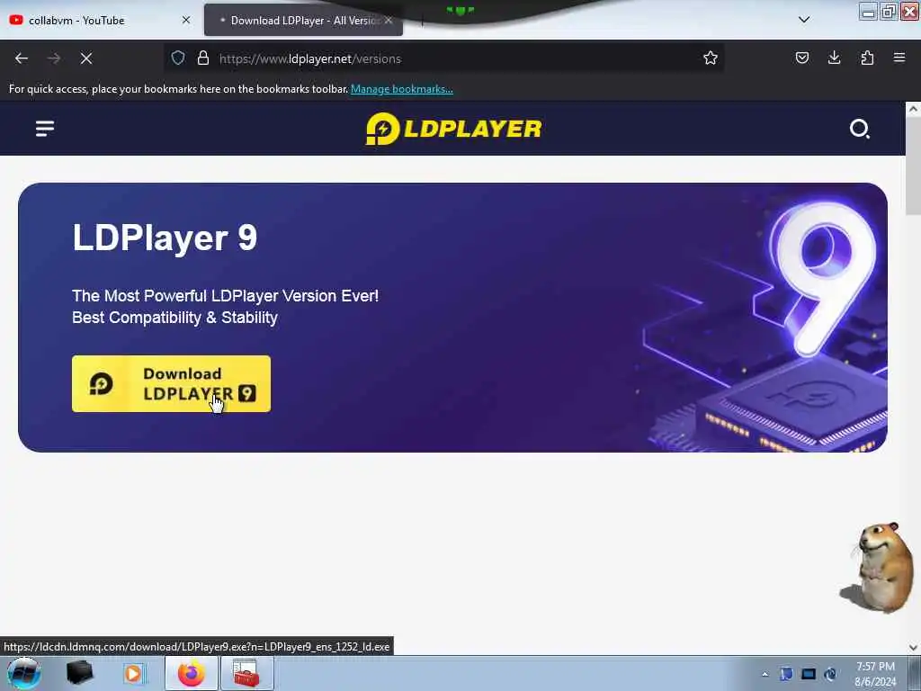Open the extensions puzzle icon
921x691 pixels.
(x=867, y=58)
